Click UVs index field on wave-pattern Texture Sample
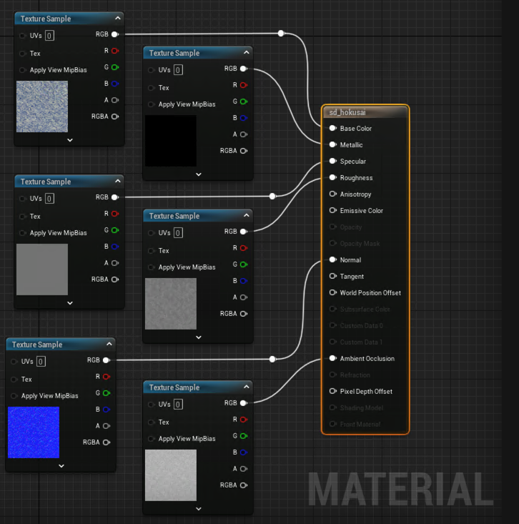The image size is (519, 524). pyautogui.click(x=49, y=36)
